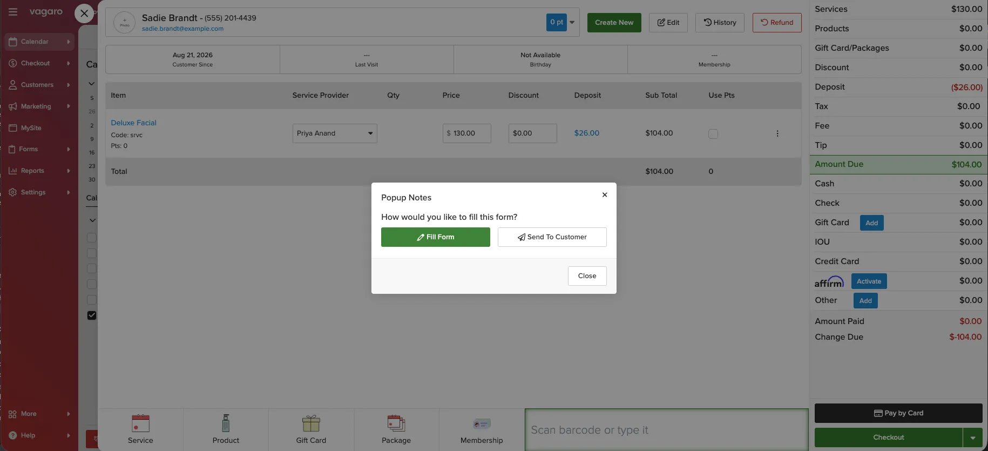Screen dimensions: 988x451
Task: Click the 0 pt points badge
Action: click(557, 22)
